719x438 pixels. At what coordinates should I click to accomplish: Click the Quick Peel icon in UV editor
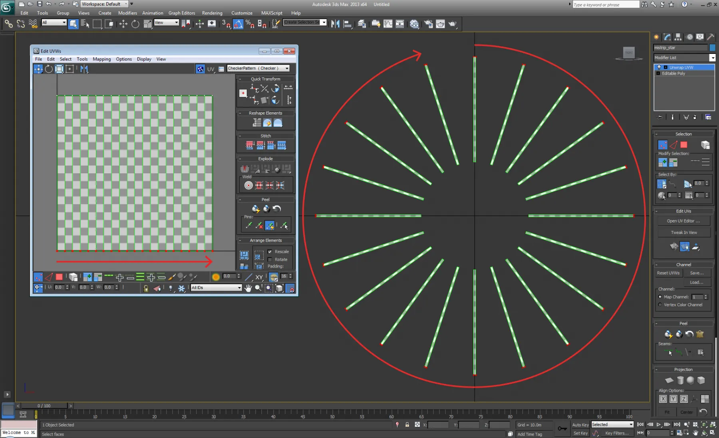click(x=256, y=209)
